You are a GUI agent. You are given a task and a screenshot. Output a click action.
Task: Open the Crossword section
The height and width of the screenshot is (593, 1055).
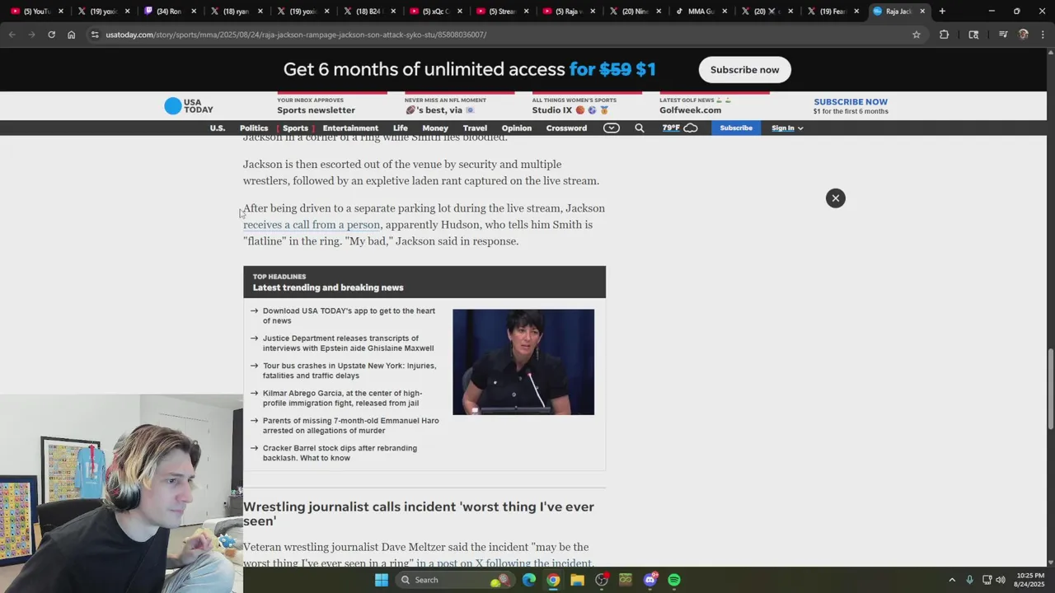pyautogui.click(x=566, y=128)
